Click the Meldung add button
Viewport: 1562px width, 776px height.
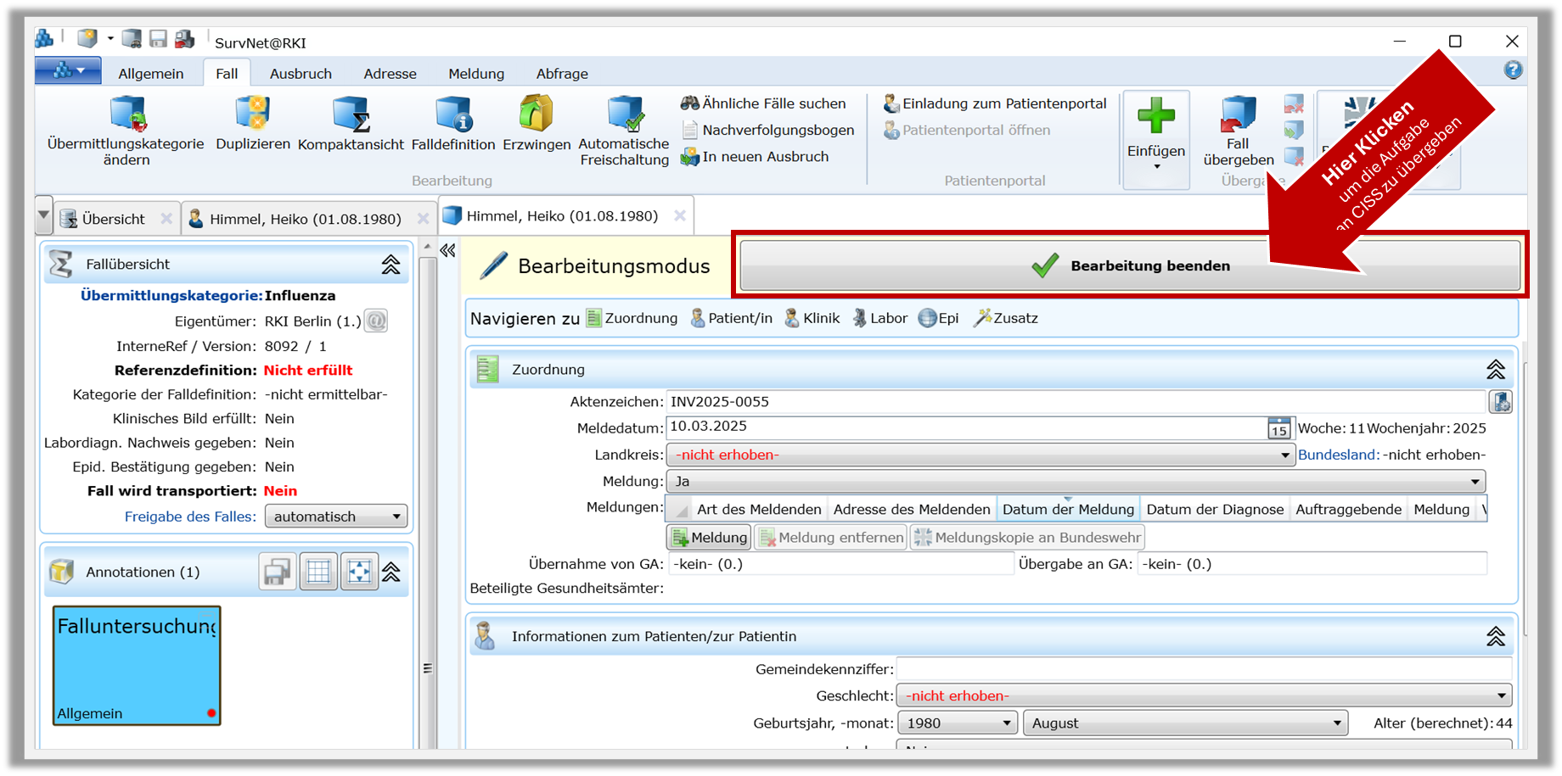(x=709, y=538)
